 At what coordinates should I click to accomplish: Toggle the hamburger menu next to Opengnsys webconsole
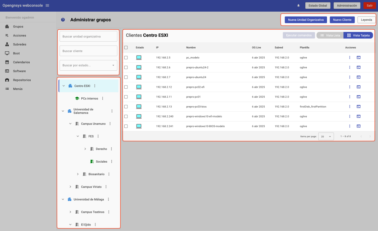[x=47, y=5]
